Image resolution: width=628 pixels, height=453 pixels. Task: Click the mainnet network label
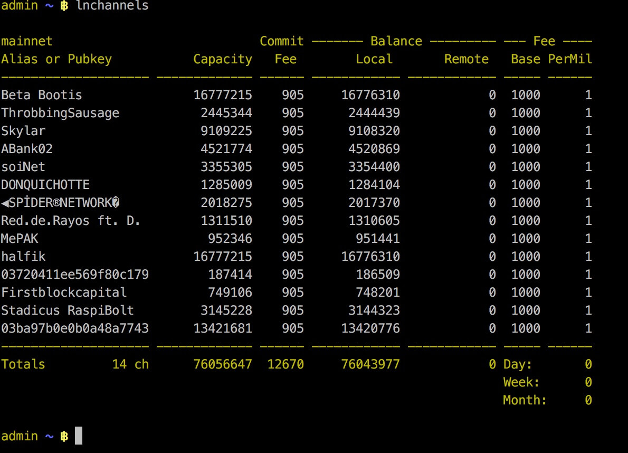[x=27, y=41]
